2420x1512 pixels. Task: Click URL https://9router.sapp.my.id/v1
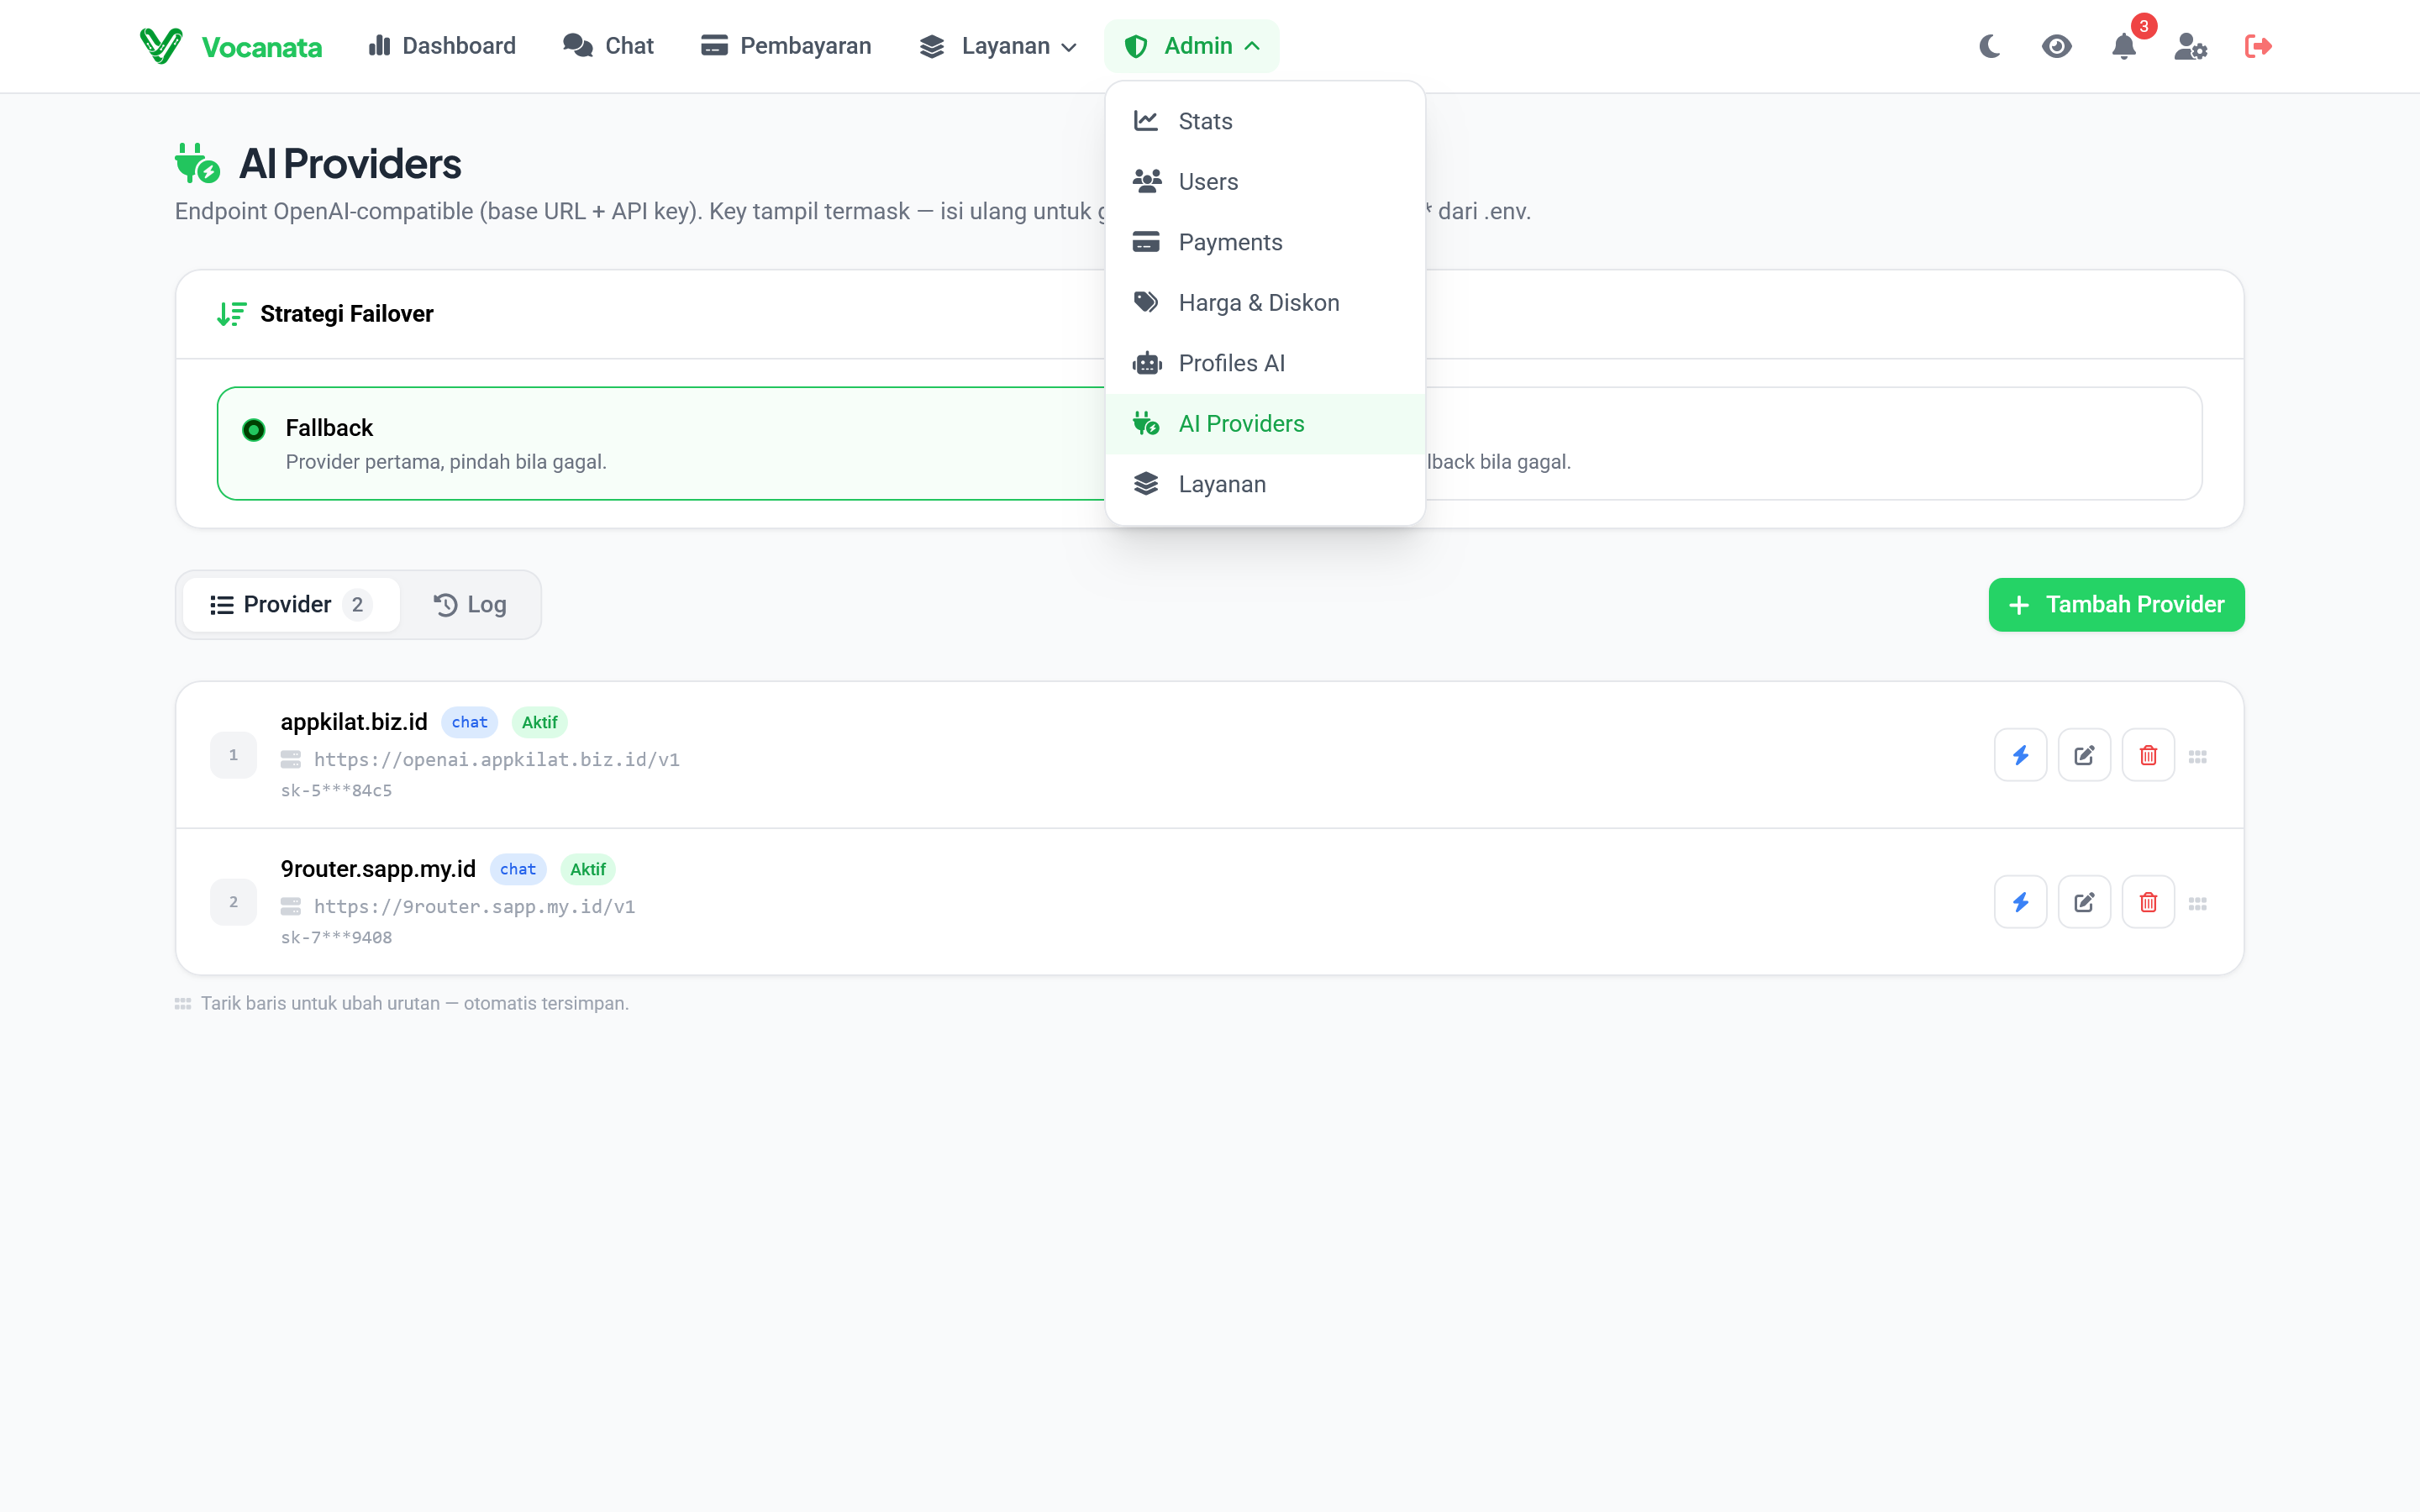[474, 906]
